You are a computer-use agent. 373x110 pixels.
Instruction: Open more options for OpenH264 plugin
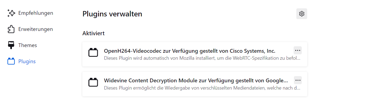click(297, 50)
